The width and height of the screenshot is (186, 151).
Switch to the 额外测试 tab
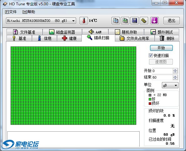[162, 32]
